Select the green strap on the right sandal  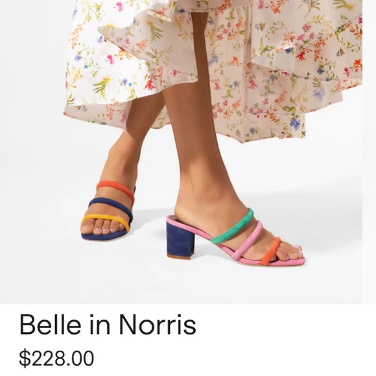pos(231,226)
